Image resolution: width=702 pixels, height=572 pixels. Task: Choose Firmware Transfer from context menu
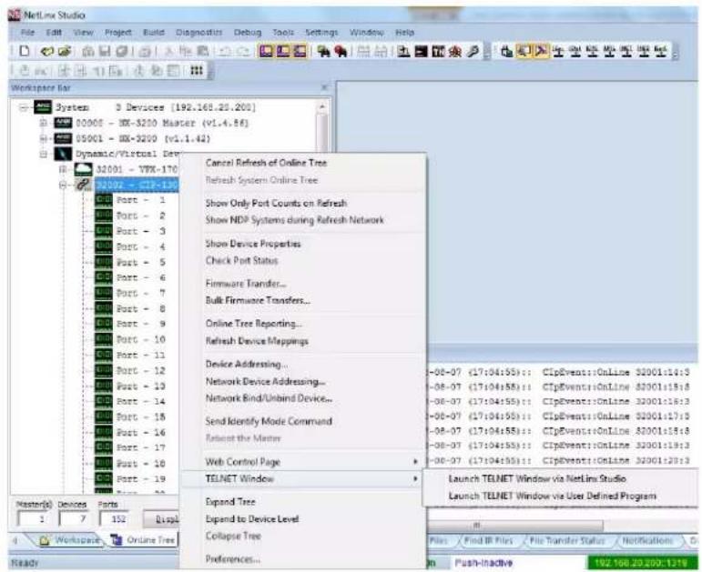pyautogui.click(x=246, y=284)
